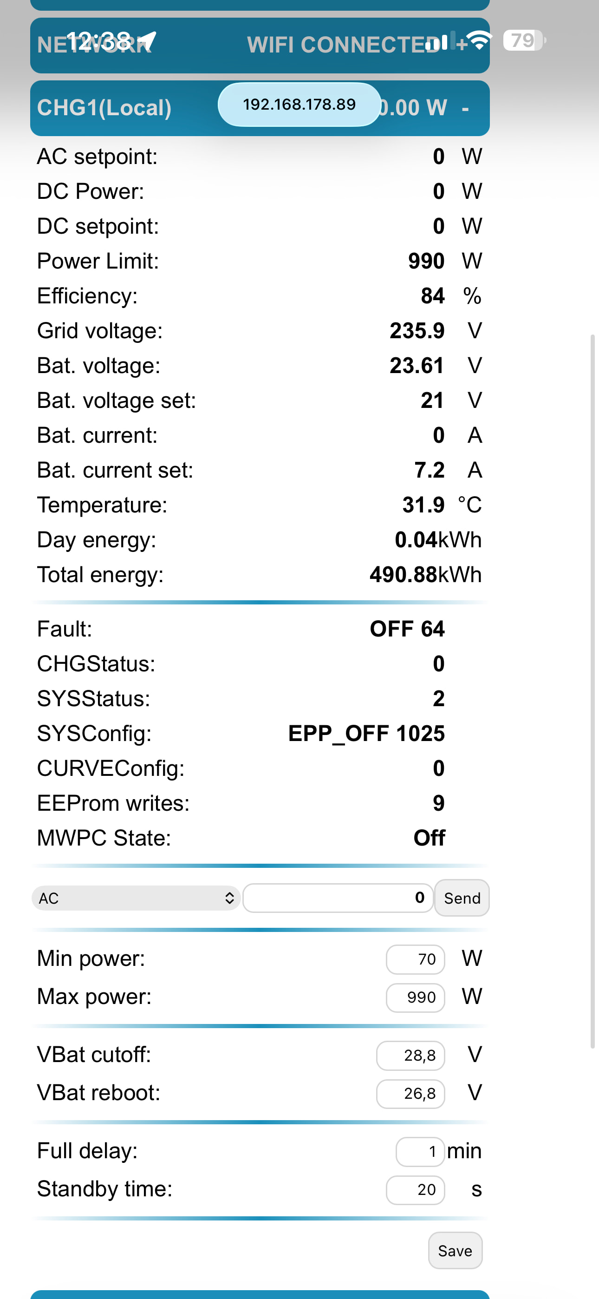Edit the Max power value

click(416, 997)
